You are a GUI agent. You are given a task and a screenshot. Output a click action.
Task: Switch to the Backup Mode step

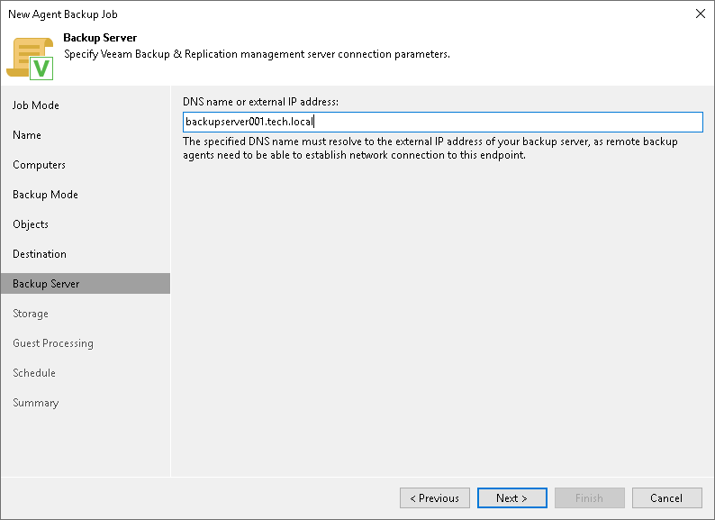45,195
